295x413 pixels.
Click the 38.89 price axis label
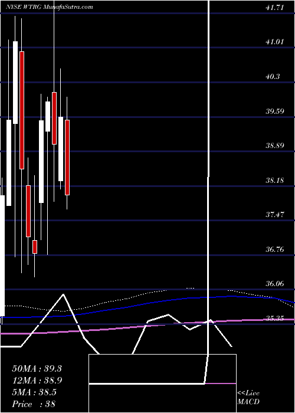[275, 145]
